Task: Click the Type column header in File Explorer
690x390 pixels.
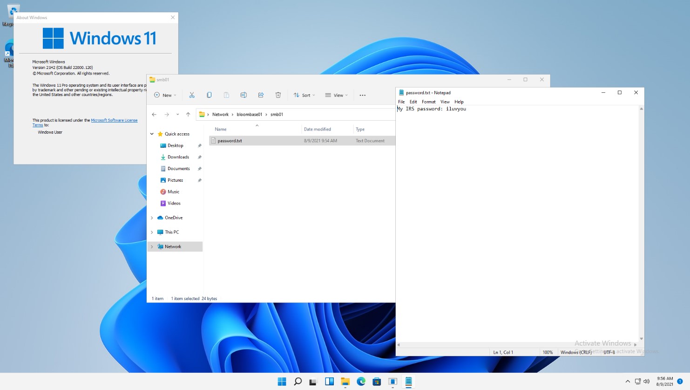Action: pos(360,129)
